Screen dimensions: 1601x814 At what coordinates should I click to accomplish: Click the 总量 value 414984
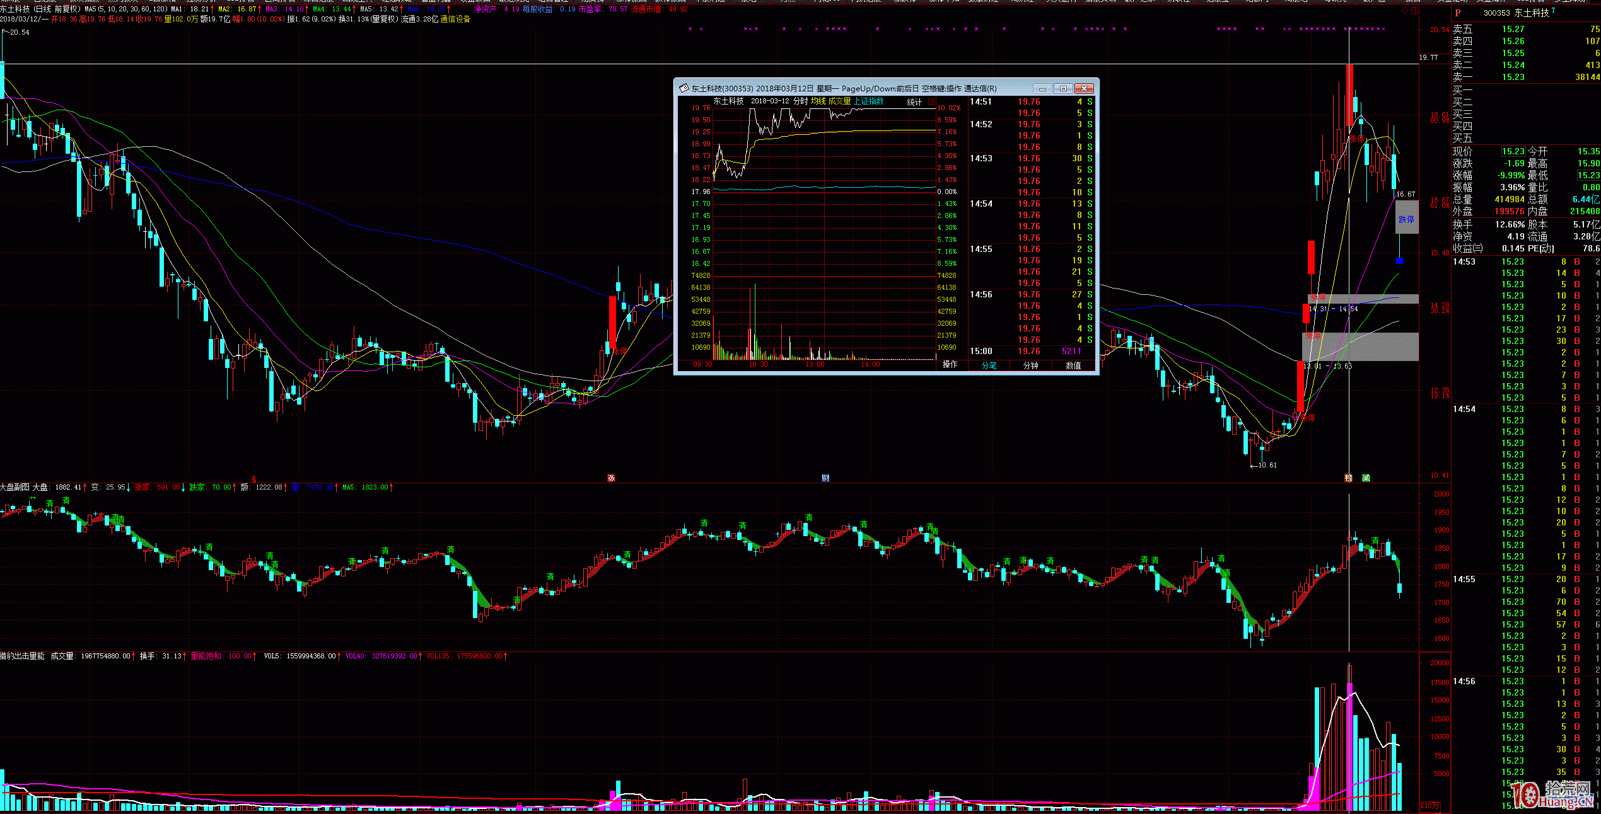pos(1510,200)
